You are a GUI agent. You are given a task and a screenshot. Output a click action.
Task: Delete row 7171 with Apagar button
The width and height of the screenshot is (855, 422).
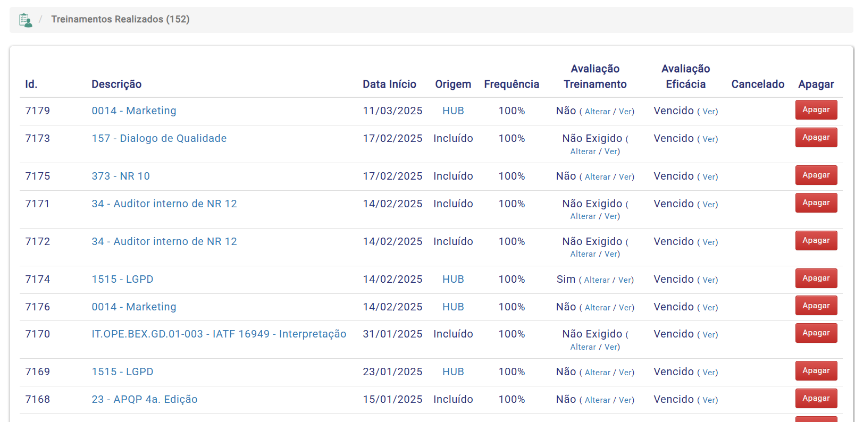[x=816, y=203]
